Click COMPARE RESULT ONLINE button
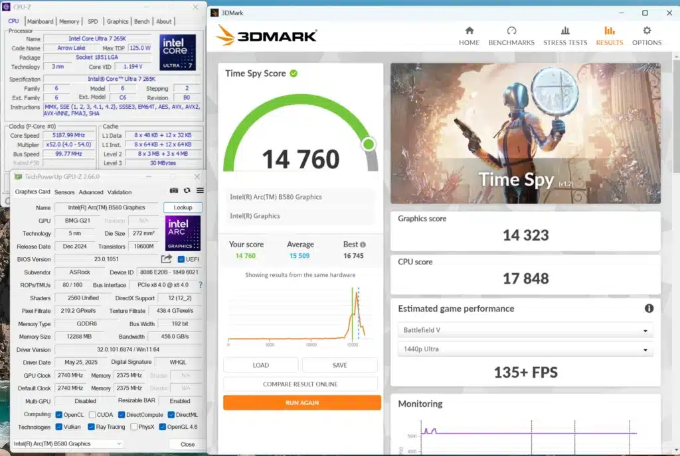Screen dimensions: 680x456 (301, 384)
